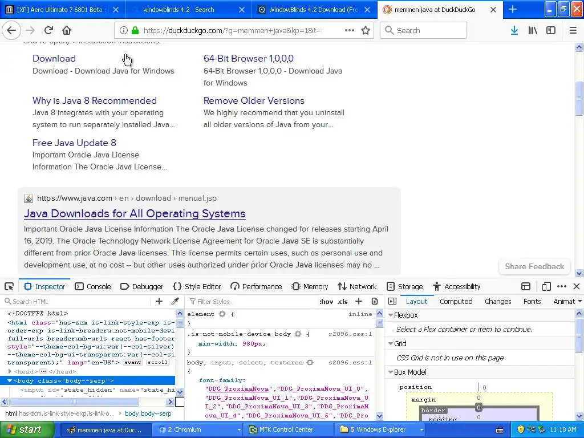Click the margin top value in box model
584x438 pixels.
[478, 398]
